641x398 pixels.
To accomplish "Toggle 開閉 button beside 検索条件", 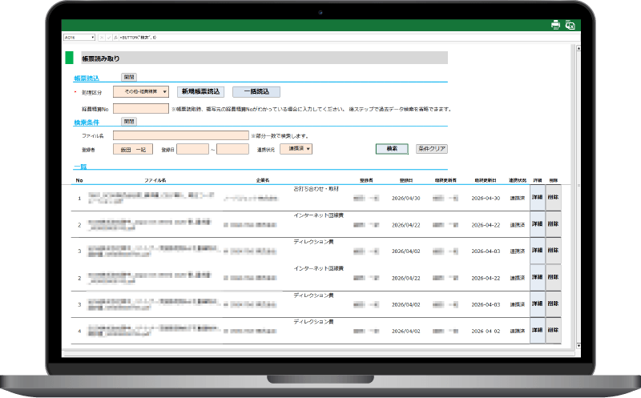I will 129,122.
